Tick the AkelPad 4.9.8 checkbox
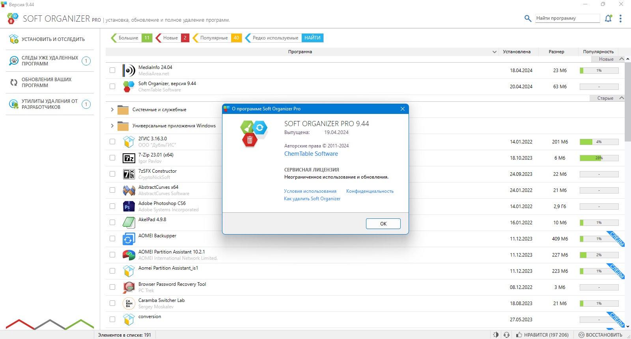Screen dimensions: 631x339 112,222
